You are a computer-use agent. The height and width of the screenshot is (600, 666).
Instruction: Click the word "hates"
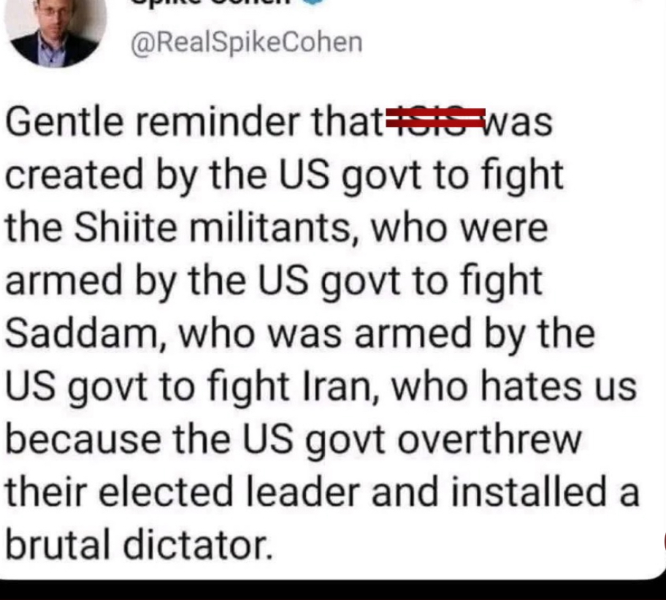click(x=531, y=387)
